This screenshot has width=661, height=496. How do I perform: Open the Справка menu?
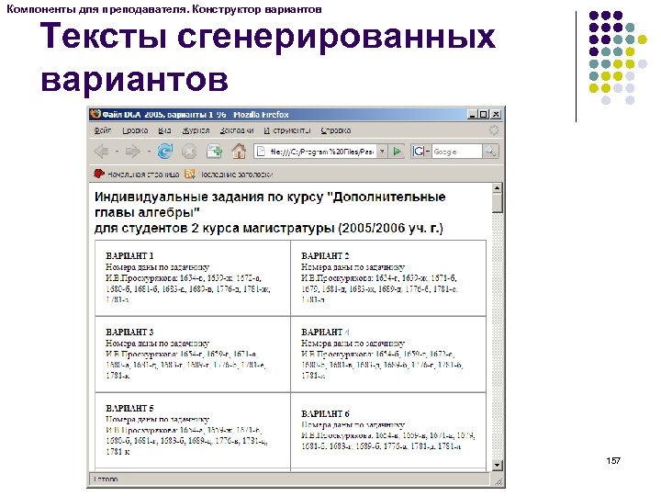click(336, 130)
